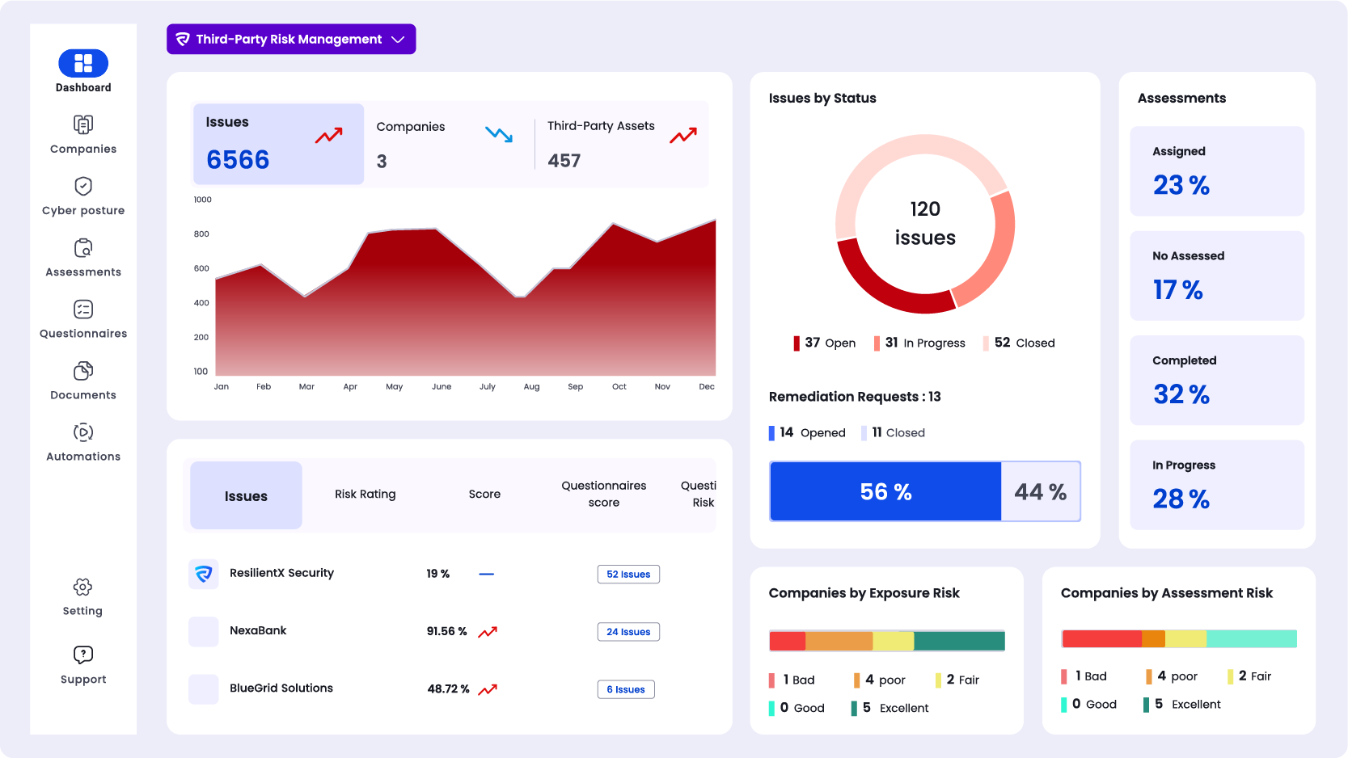The height and width of the screenshot is (758, 1348).
Task: Click the NexaBank logo placeholder
Action: pyautogui.click(x=204, y=631)
